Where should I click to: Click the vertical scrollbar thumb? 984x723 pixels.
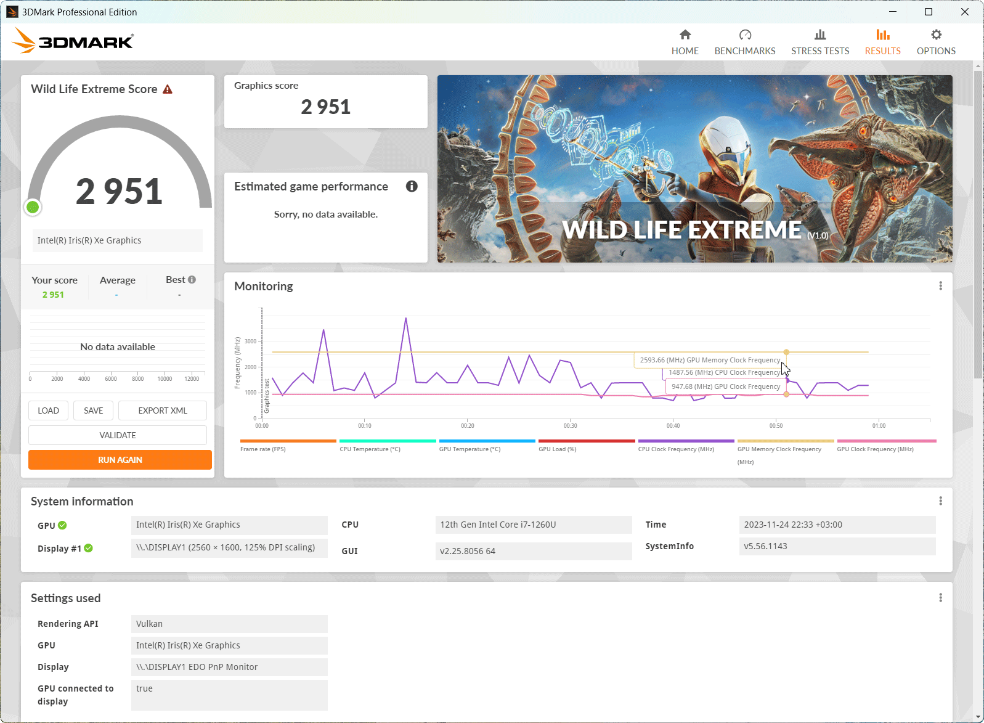coord(978,224)
